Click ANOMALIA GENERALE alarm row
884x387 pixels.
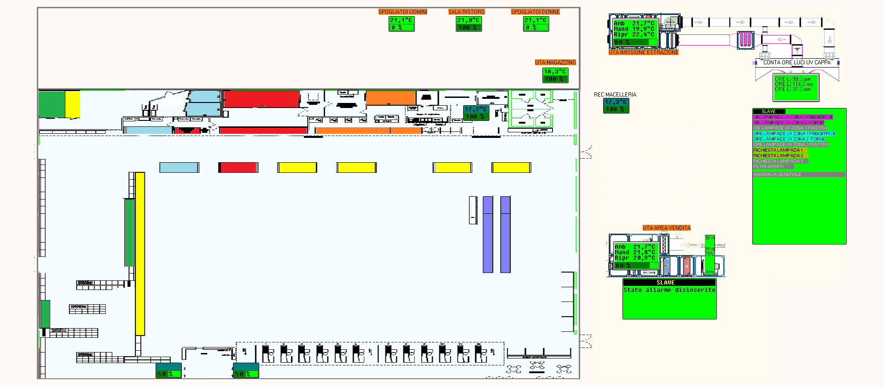pos(798,175)
